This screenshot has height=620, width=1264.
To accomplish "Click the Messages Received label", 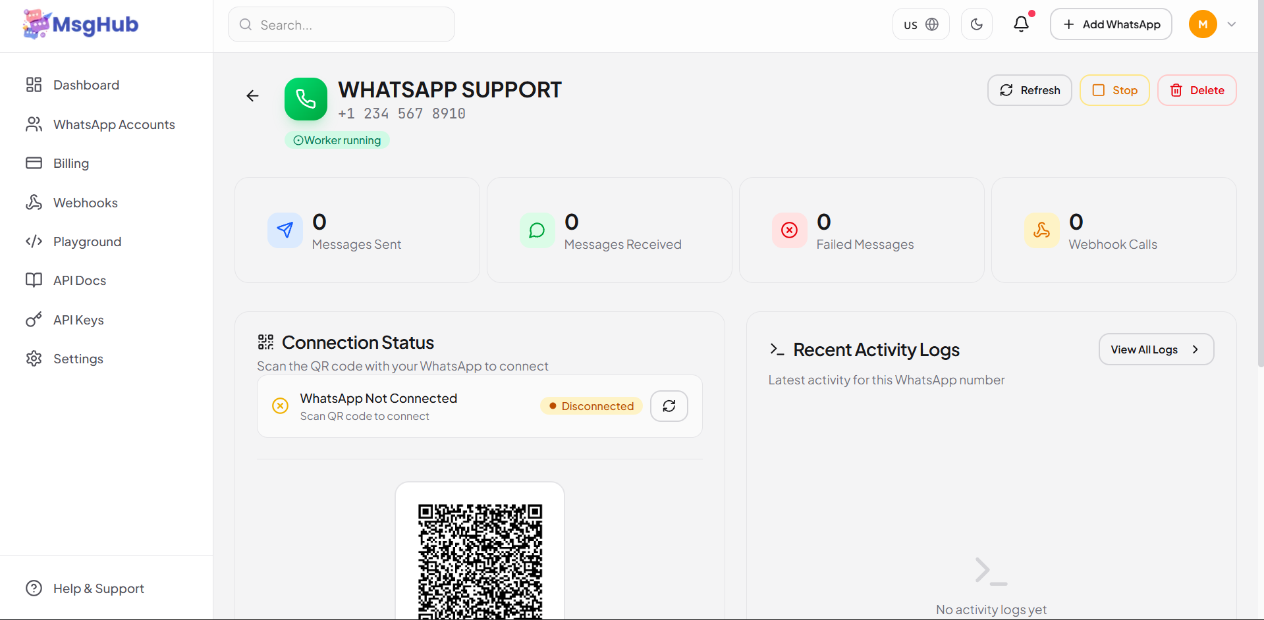I will tap(622, 244).
